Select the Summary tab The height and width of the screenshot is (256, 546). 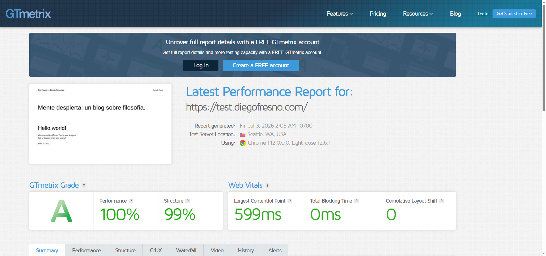(47, 250)
